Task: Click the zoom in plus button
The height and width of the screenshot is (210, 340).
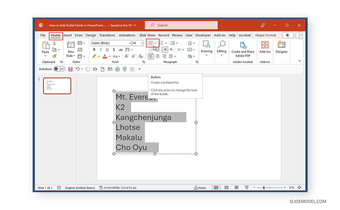Action: tap(284, 188)
